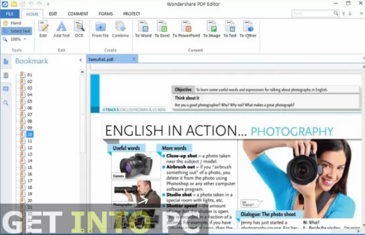Switch to the COMMENT ribbon tab
The width and height of the screenshot is (365, 235).
tap(78, 14)
